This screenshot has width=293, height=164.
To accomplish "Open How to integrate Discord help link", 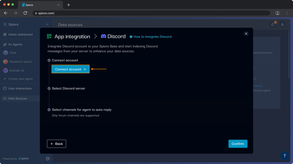I will click(152, 37).
